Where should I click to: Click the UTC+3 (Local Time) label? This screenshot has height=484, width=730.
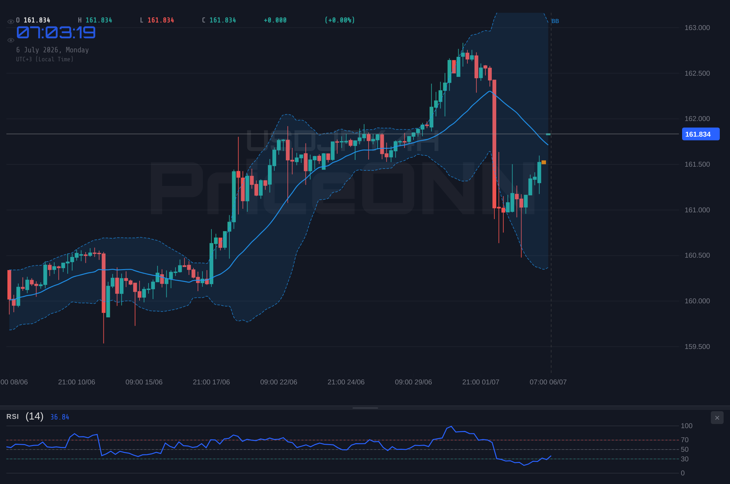(x=45, y=59)
